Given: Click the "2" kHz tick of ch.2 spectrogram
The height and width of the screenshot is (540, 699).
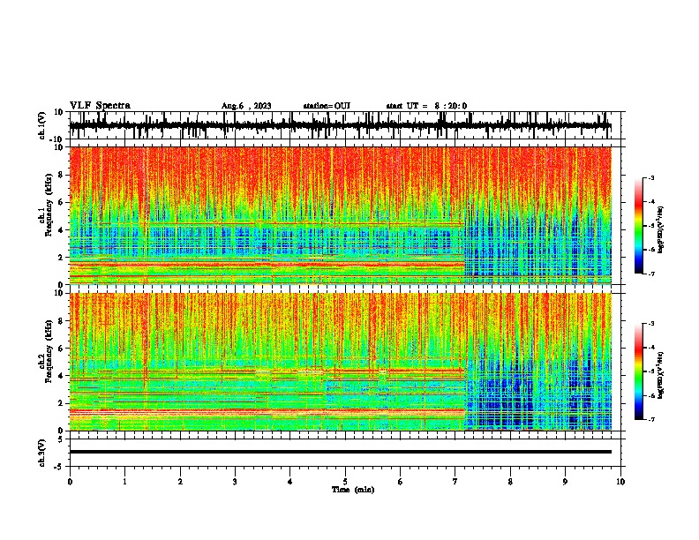Looking at the screenshot, I should coord(62,403).
